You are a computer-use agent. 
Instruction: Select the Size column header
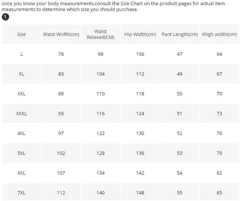coord(21,34)
